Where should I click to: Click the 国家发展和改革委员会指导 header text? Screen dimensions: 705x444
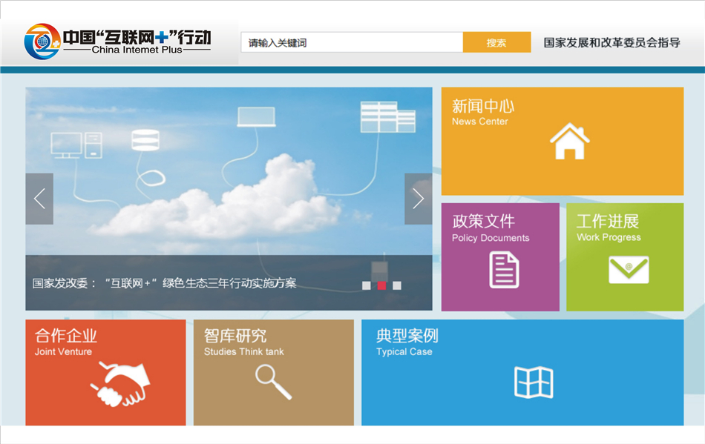612,43
